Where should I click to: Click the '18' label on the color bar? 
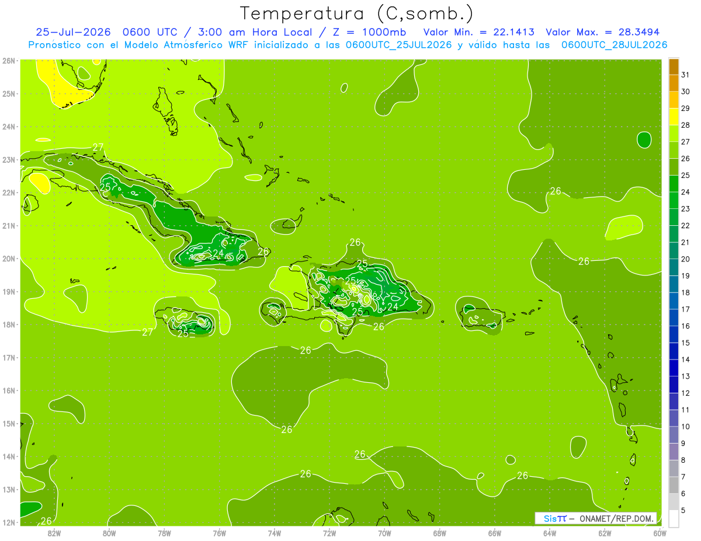(x=686, y=292)
